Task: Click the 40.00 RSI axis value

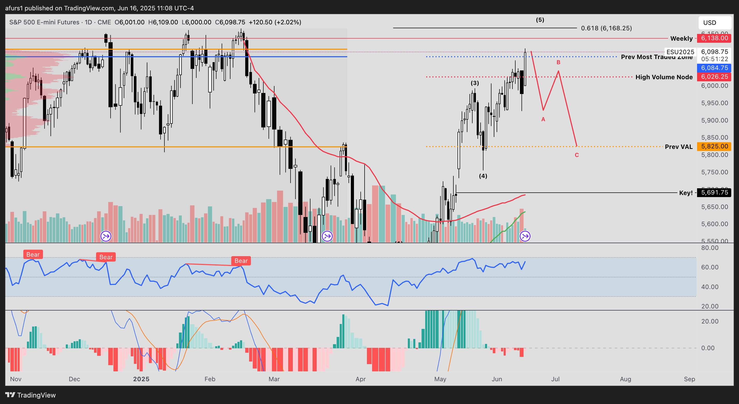Action: pos(710,287)
